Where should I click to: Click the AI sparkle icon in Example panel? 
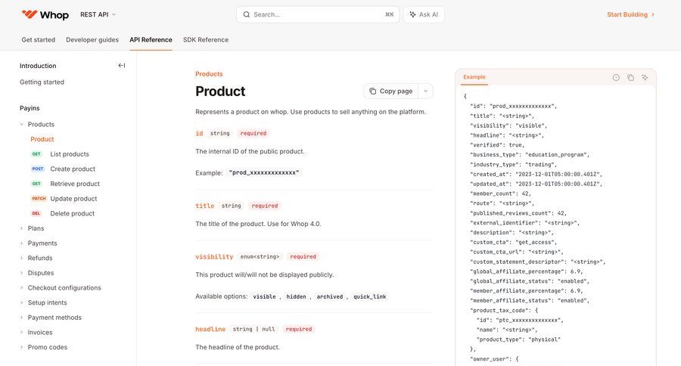click(x=645, y=77)
